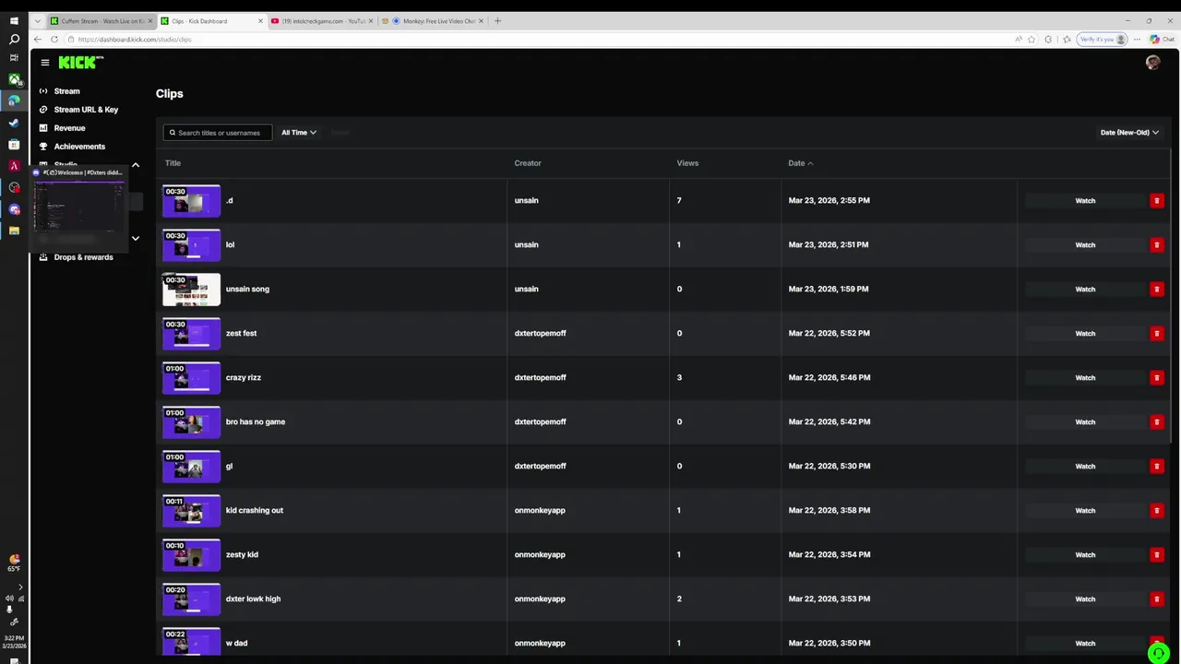Delete the 'unsain song' clip
The width and height of the screenshot is (1181, 664).
point(1156,289)
